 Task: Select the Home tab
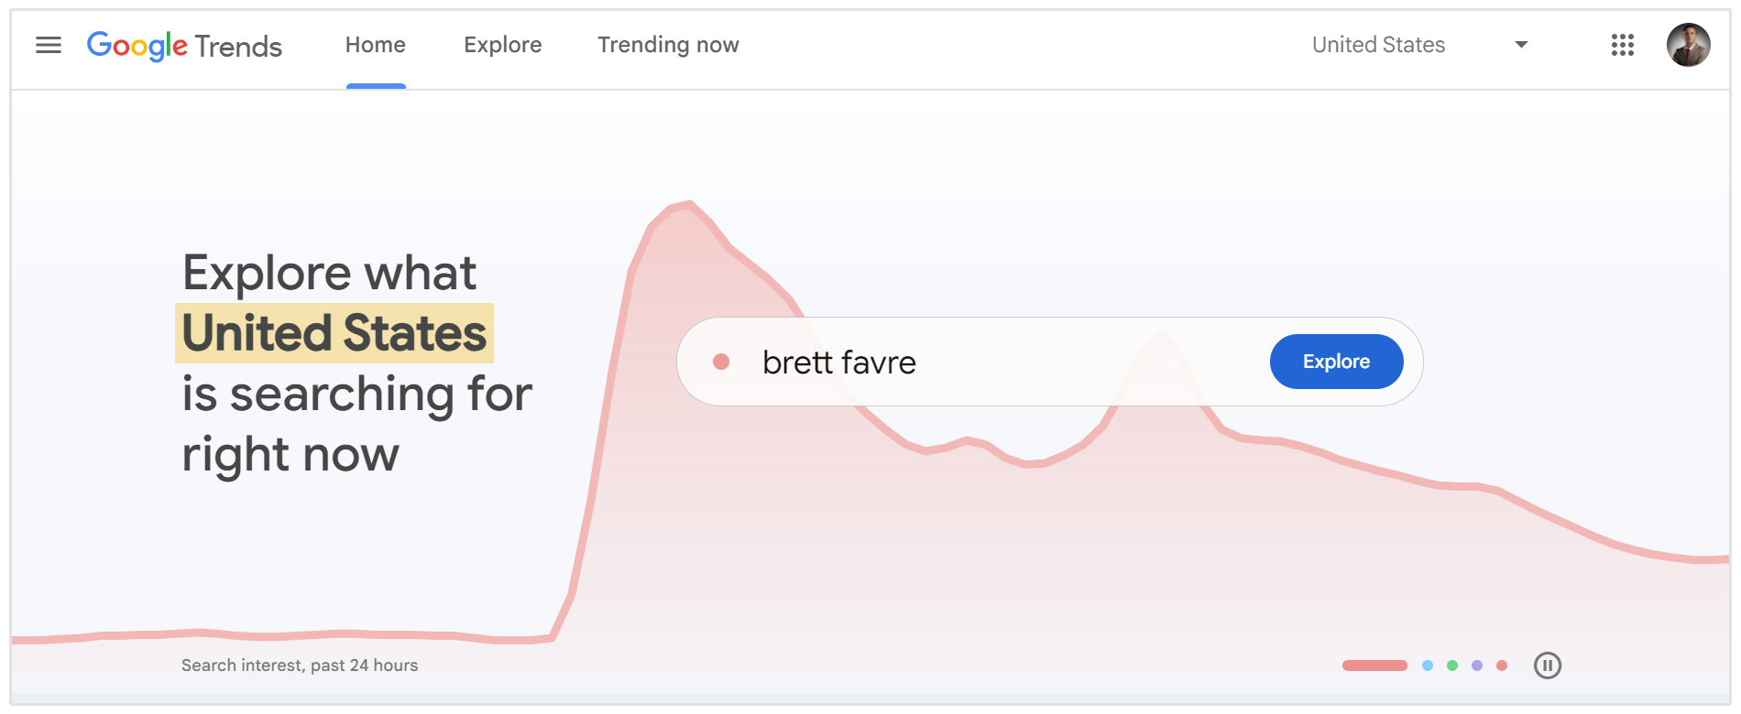pos(375,45)
